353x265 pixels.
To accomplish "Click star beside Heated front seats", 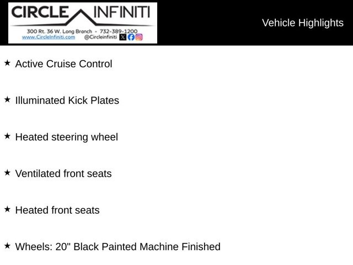I will tap(7, 209).
